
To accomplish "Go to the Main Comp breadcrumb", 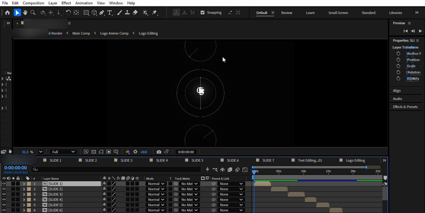I will pyautogui.click(x=81, y=33).
